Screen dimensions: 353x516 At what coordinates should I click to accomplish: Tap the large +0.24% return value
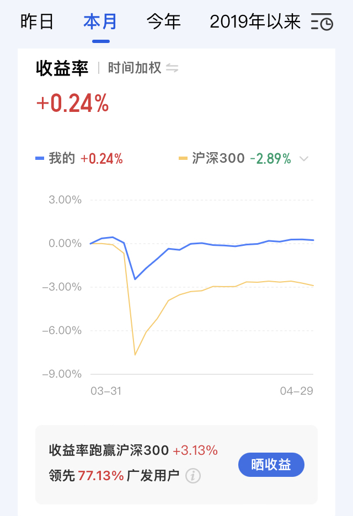click(72, 104)
